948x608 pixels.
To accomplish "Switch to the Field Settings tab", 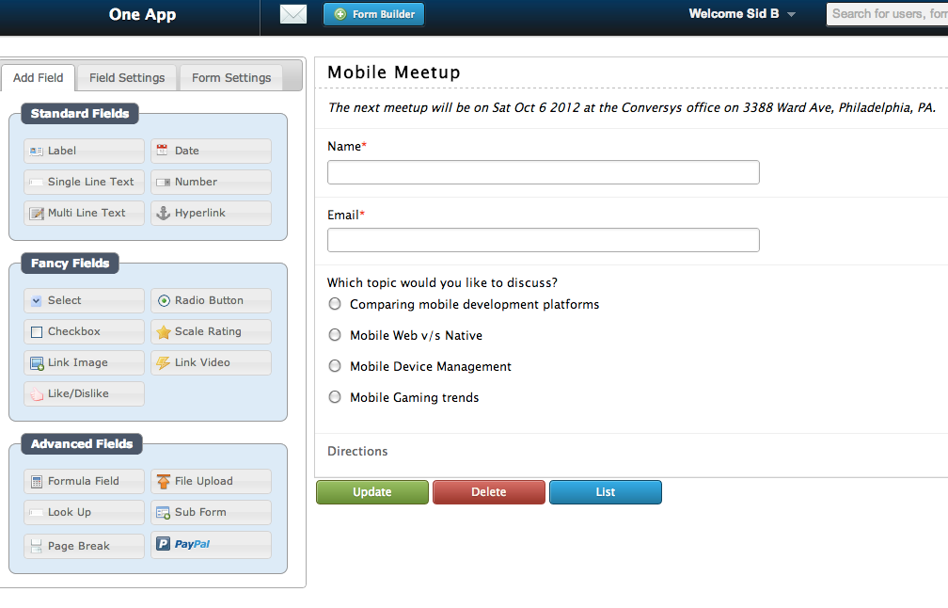I will (126, 78).
